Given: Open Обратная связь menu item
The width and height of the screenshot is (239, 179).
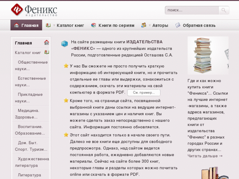Looking at the screenshot, I should (x=199, y=25).
